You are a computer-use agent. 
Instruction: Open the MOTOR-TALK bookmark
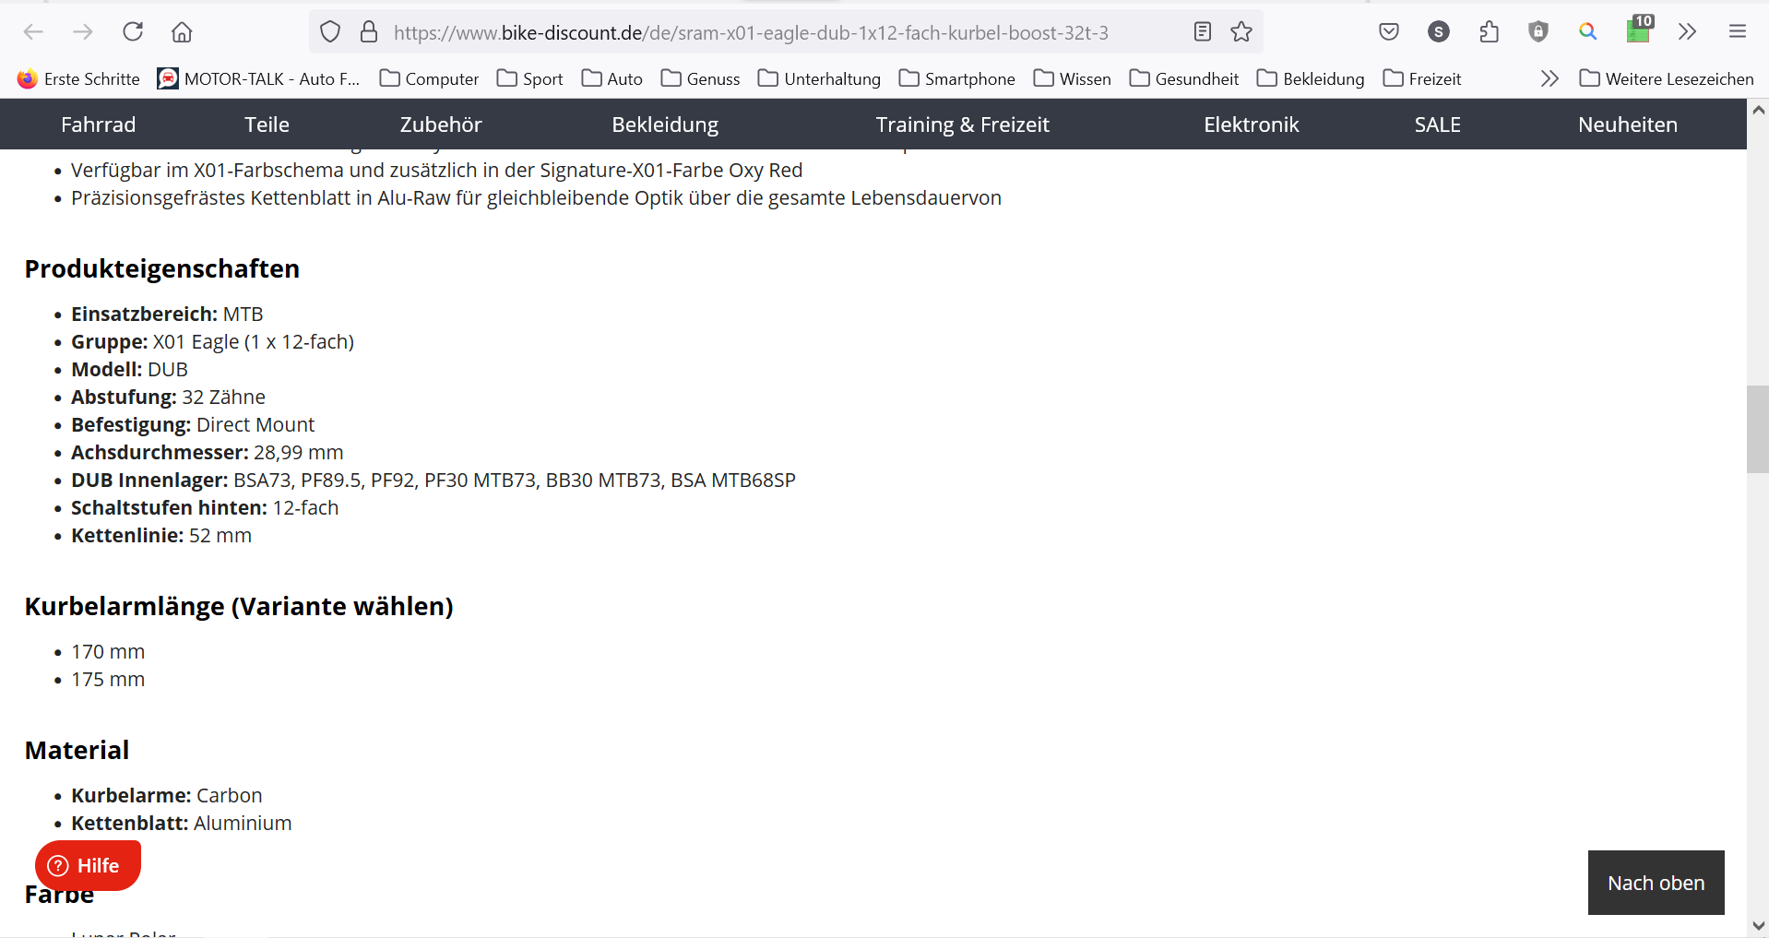click(259, 79)
